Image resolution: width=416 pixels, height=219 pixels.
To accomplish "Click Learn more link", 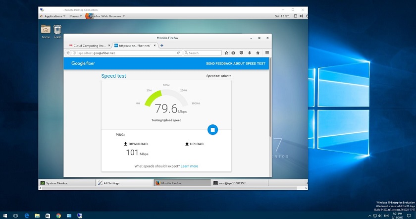I will tap(189, 166).
